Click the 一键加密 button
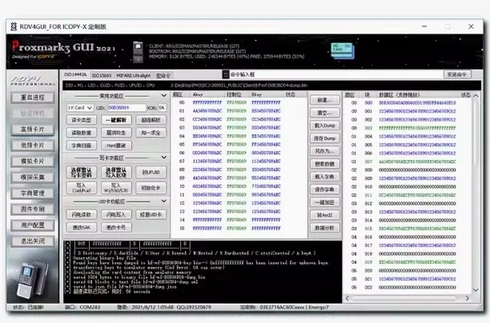Screen dimensions: 490x323 tap(325, 202)
